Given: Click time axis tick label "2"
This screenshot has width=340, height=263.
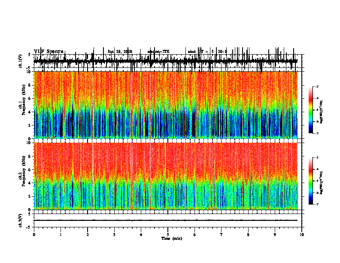Looking at the screenshot, I should click(88, 235).
